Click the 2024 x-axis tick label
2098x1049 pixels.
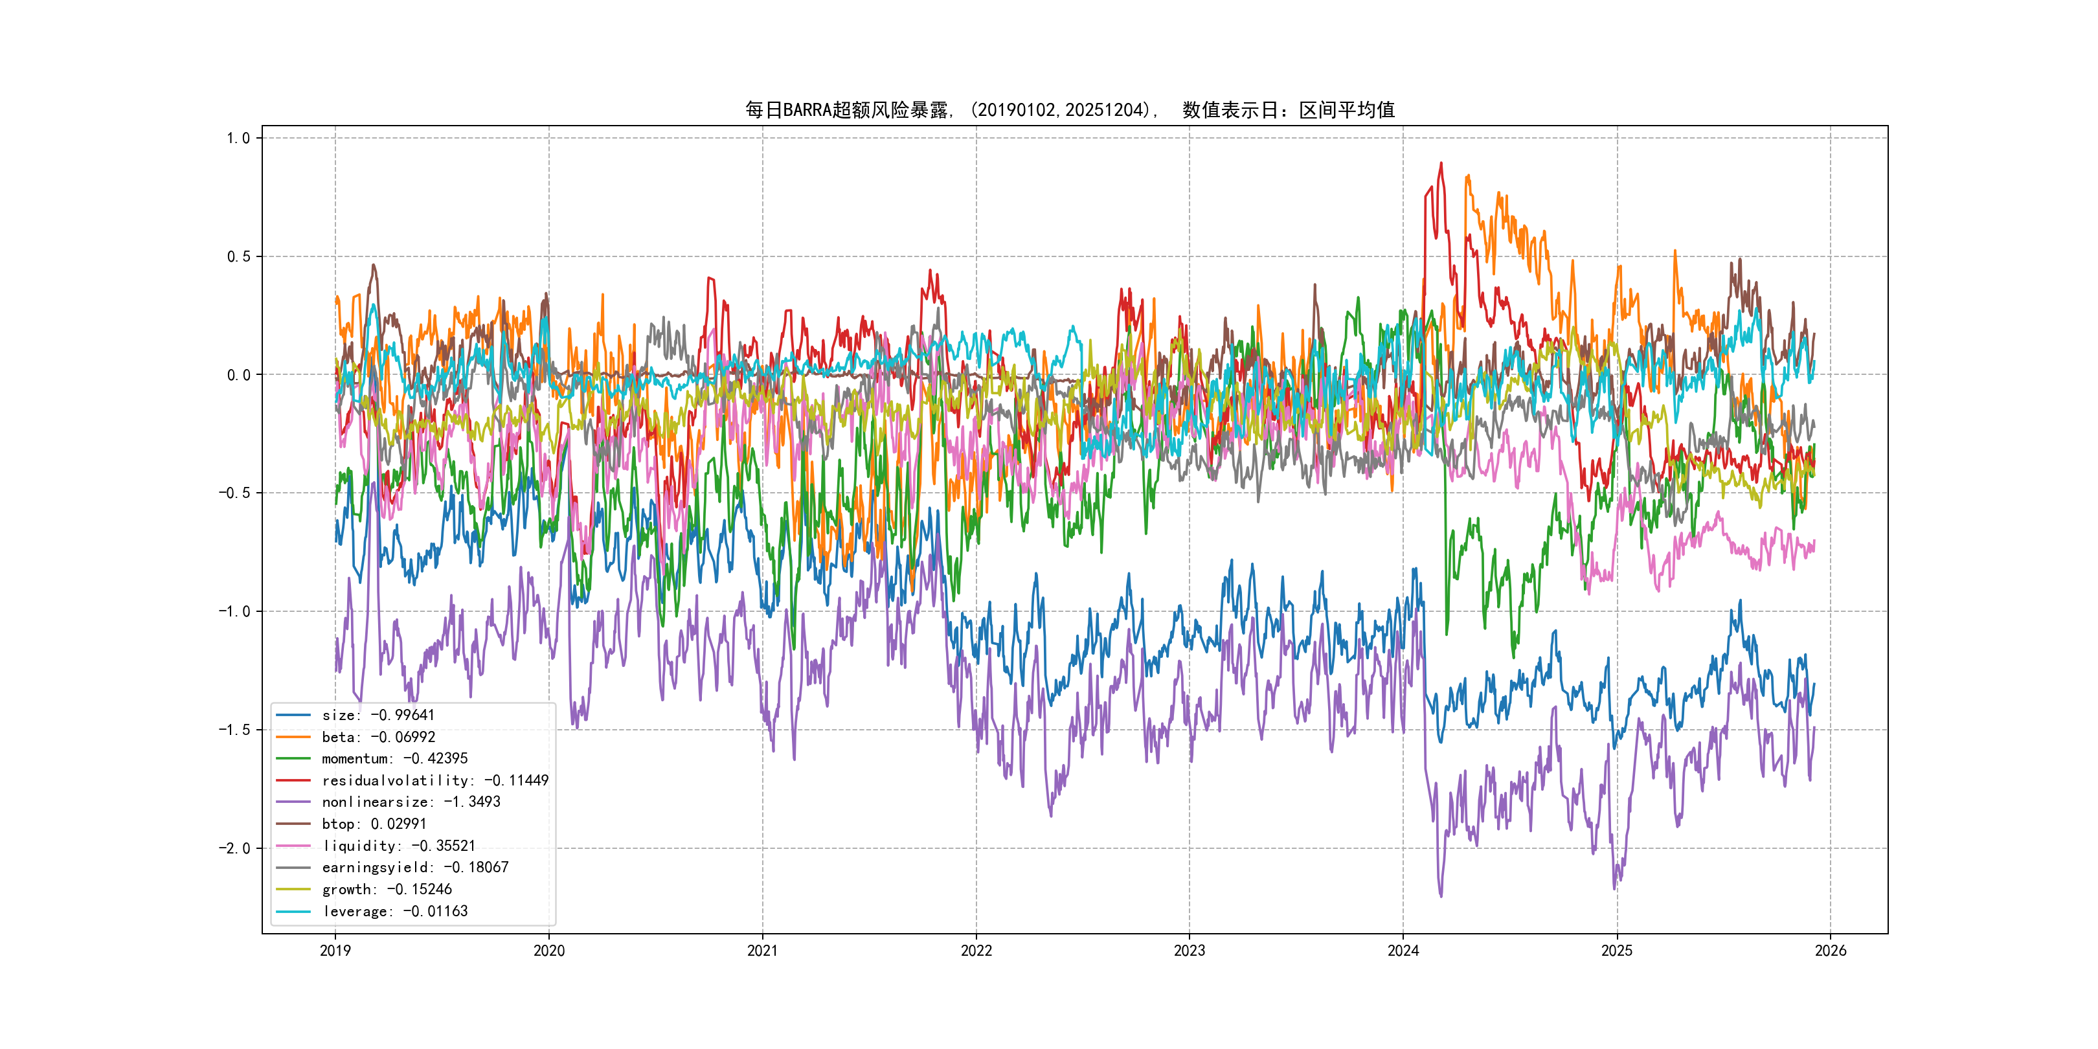(x=1403, y=951)
